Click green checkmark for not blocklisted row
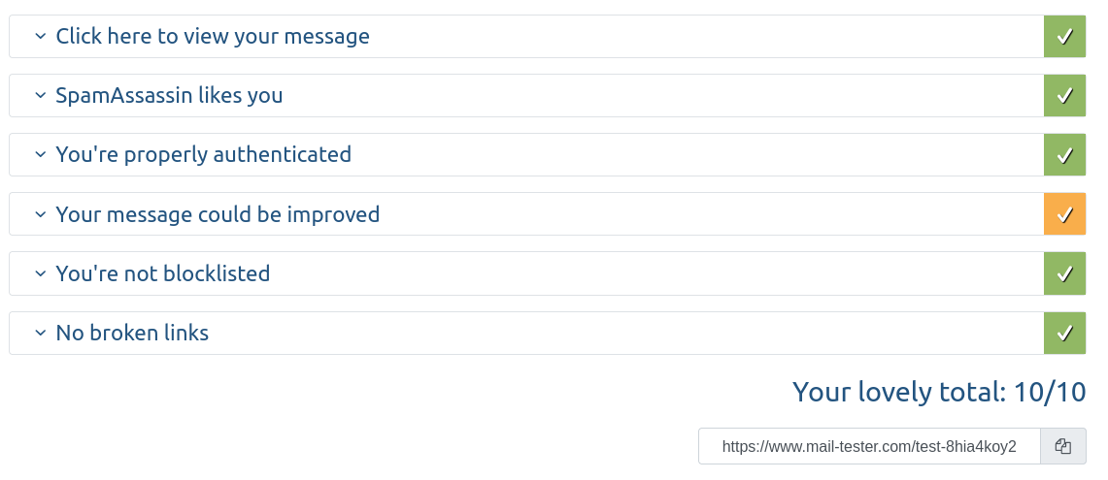This screenshot has width=1108, height=480. 1064,273
